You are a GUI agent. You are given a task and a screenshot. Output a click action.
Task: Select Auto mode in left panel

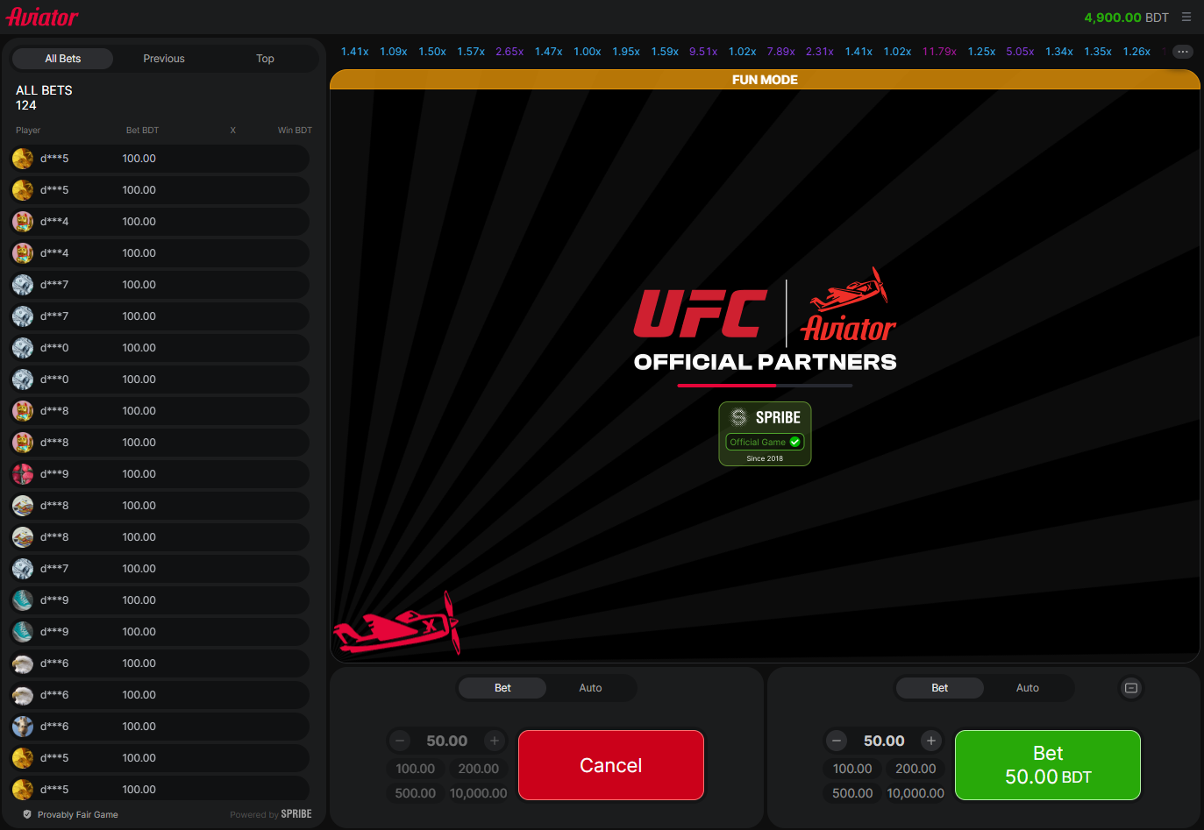(x=590, y=688)
